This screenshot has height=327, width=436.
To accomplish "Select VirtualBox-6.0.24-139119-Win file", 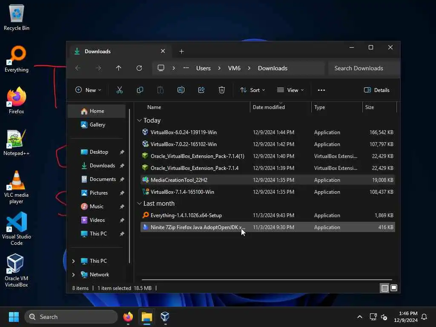I will 267,132.
